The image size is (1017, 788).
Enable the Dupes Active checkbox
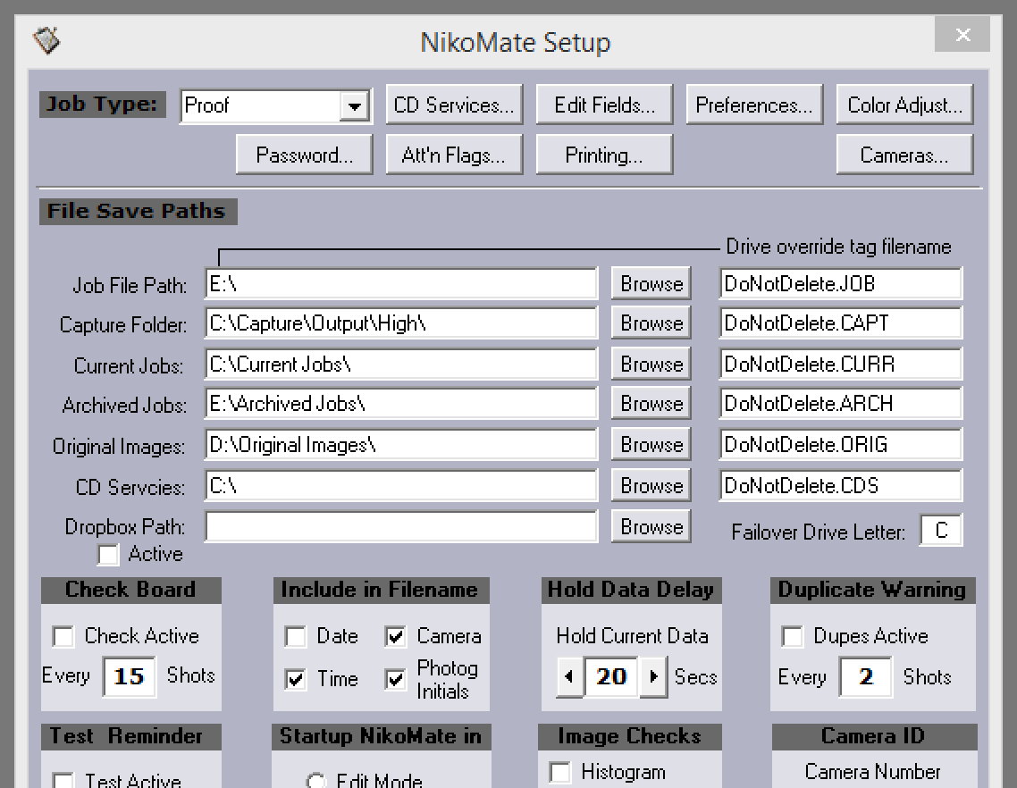793,637
